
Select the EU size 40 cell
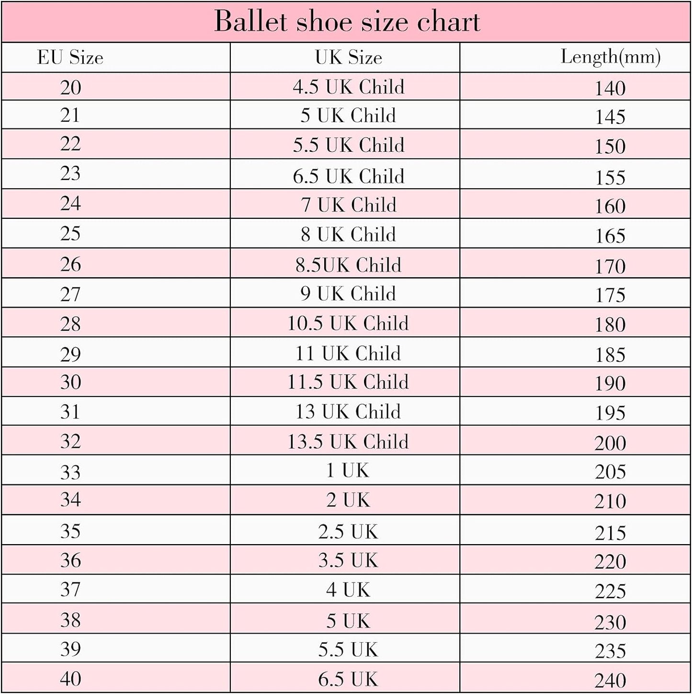(x=70, y=679)
